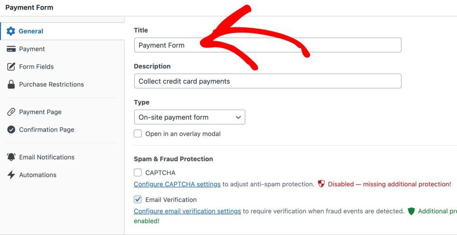Open the Payment settings tab
Viewport: 457px width, 235px height.
pos(32,49)
